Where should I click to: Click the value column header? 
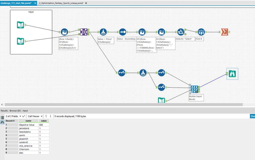(44, 121)
